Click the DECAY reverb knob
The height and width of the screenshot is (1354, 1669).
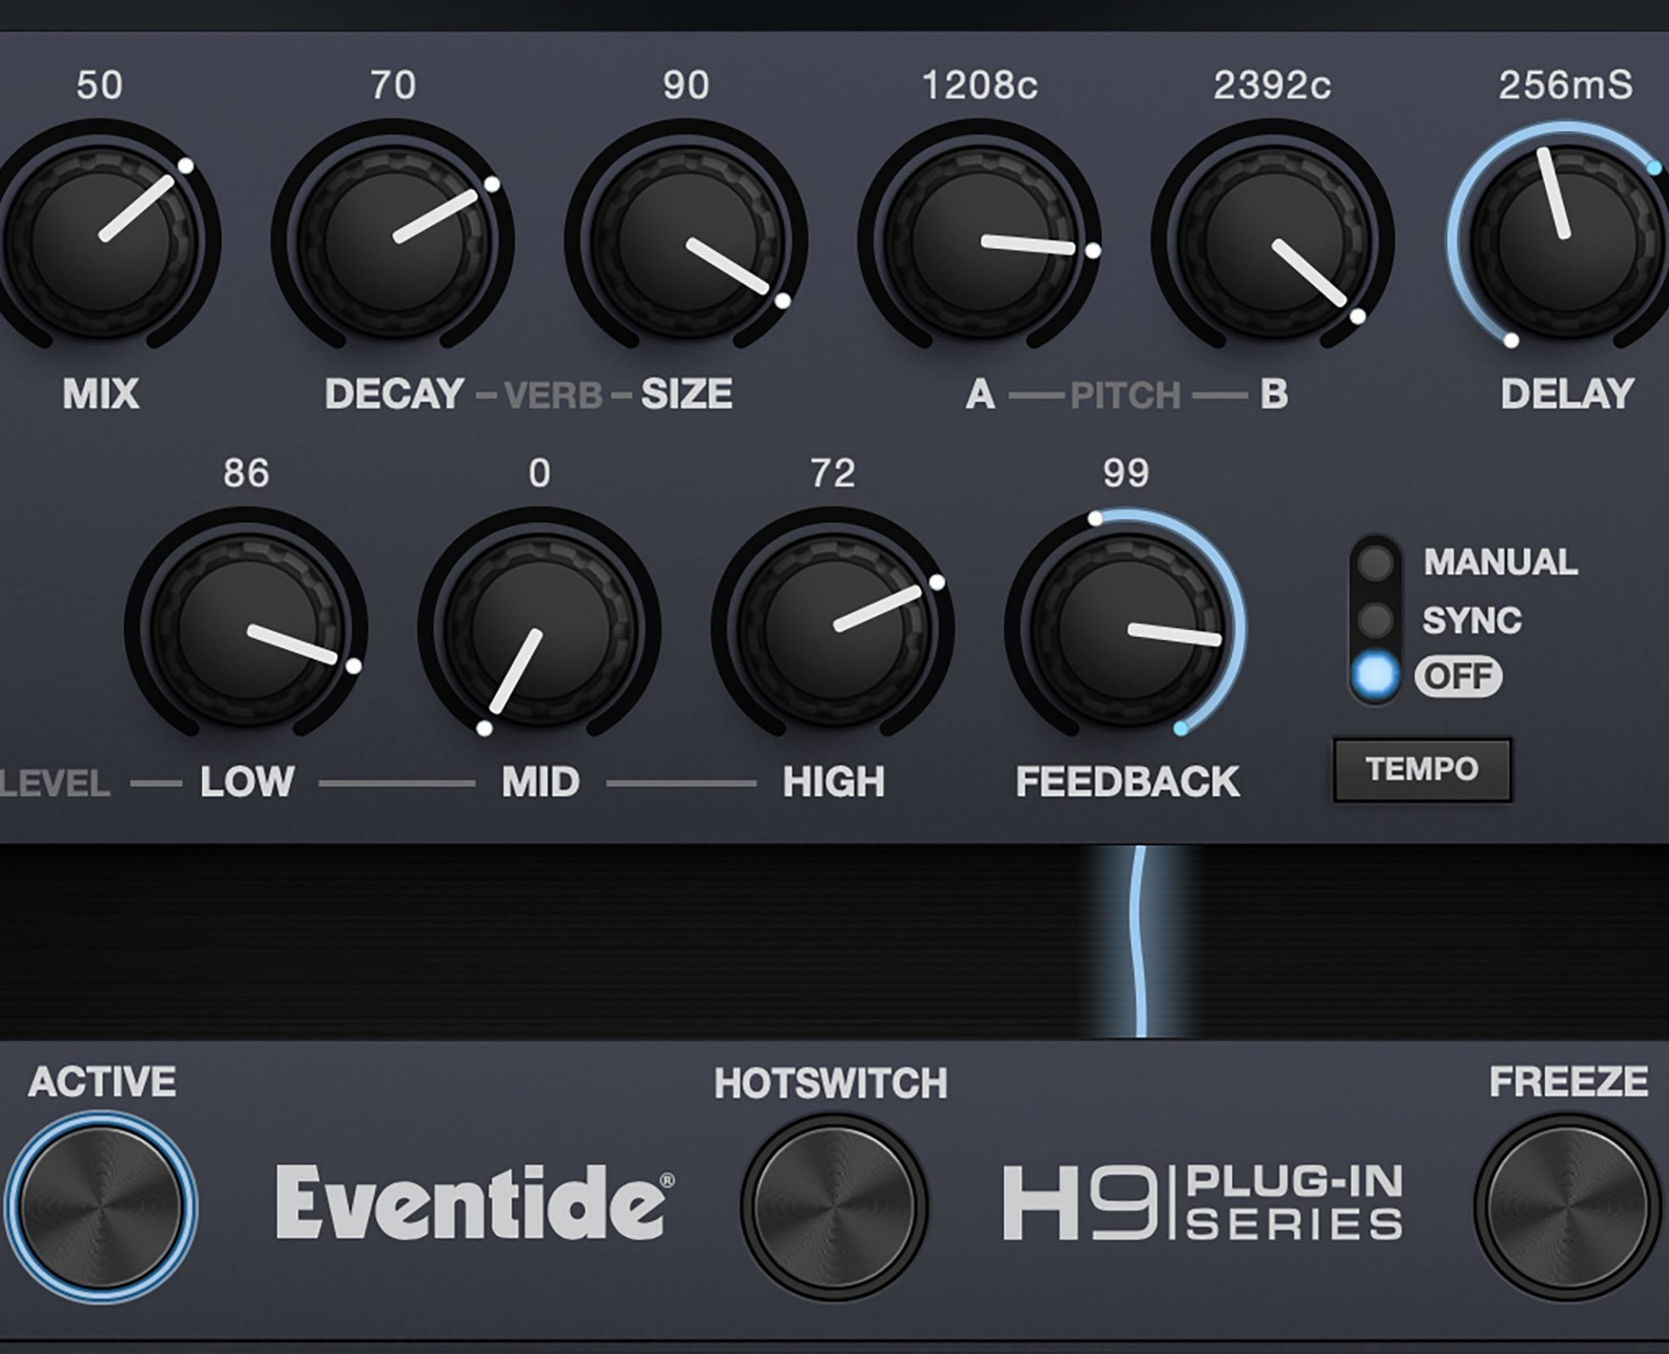pos(393,240)
